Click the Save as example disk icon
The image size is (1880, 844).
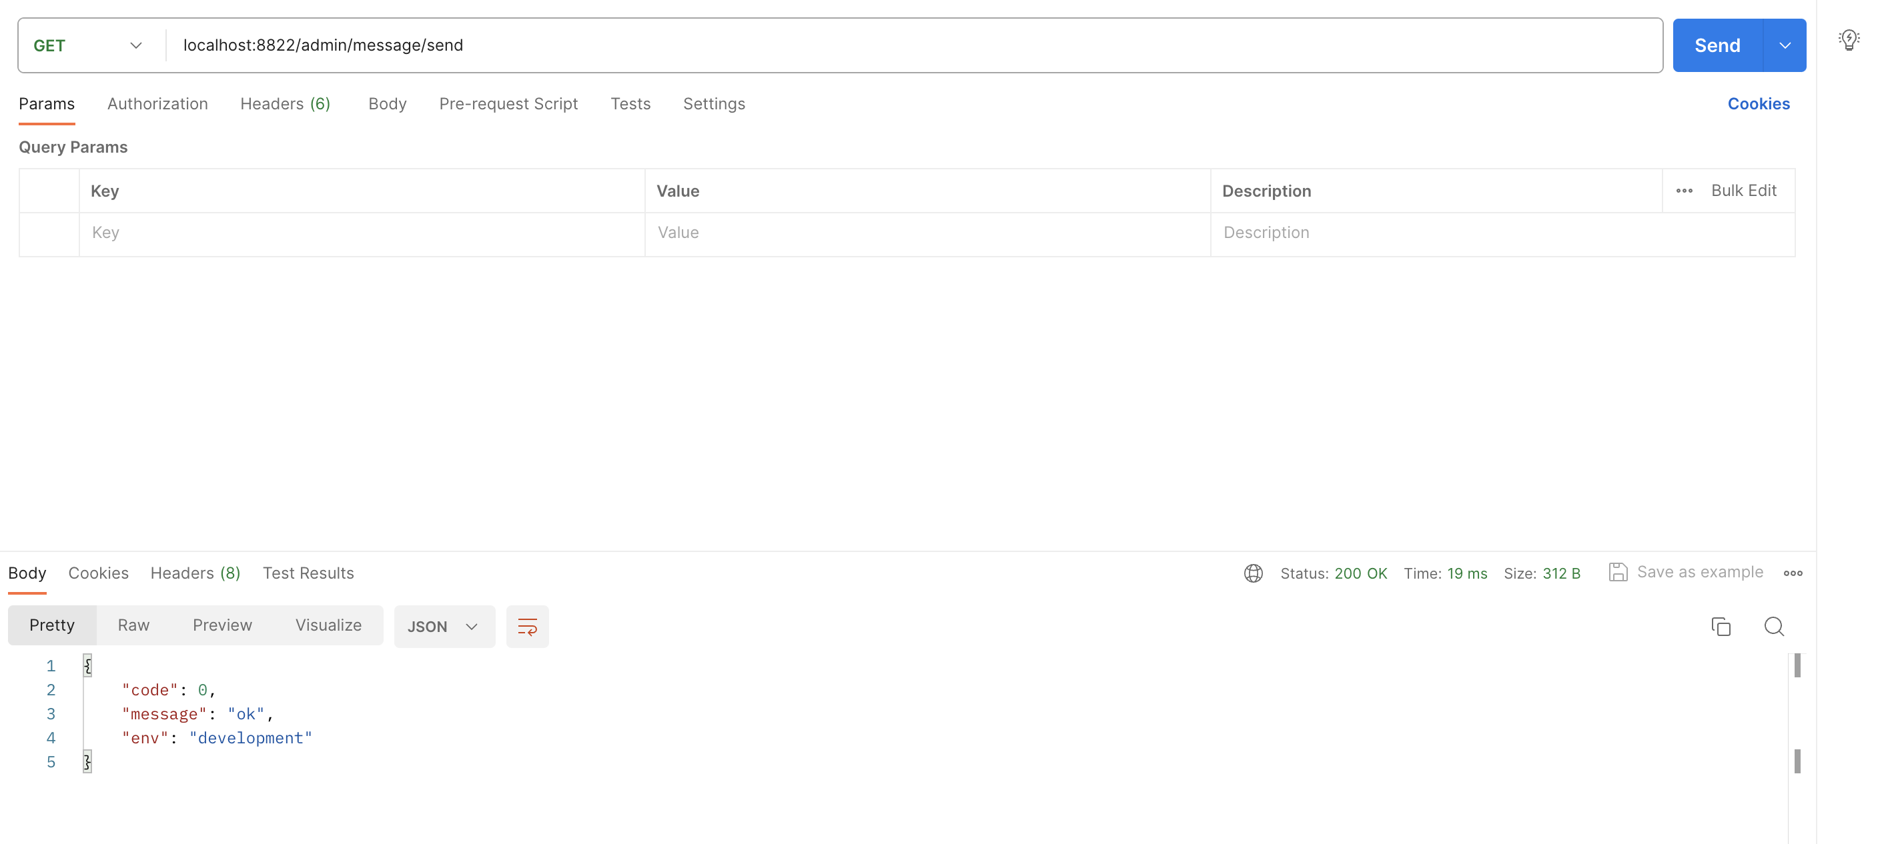tap(1617, 573)
